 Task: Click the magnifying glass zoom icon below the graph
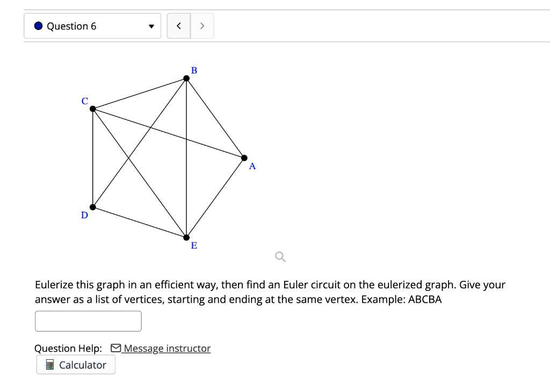pyautogui.click(x=279, y=257)
